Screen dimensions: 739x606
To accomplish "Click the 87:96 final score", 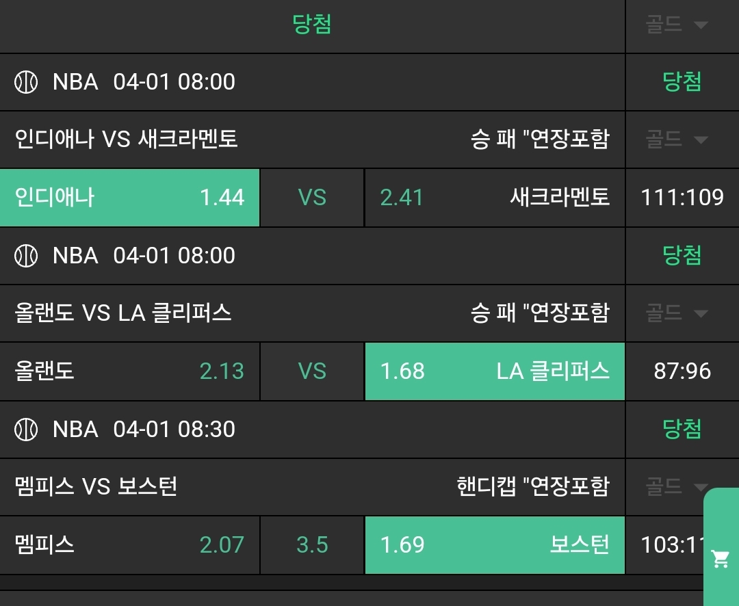I will tap(682, 371).
